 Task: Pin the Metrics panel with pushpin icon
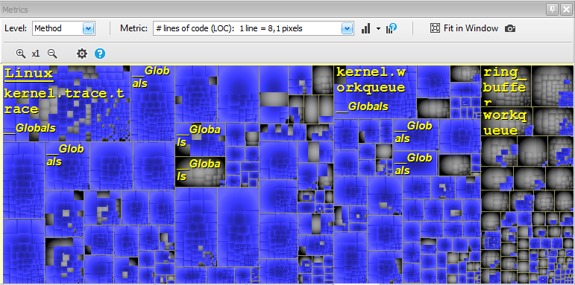click(553, 10)
